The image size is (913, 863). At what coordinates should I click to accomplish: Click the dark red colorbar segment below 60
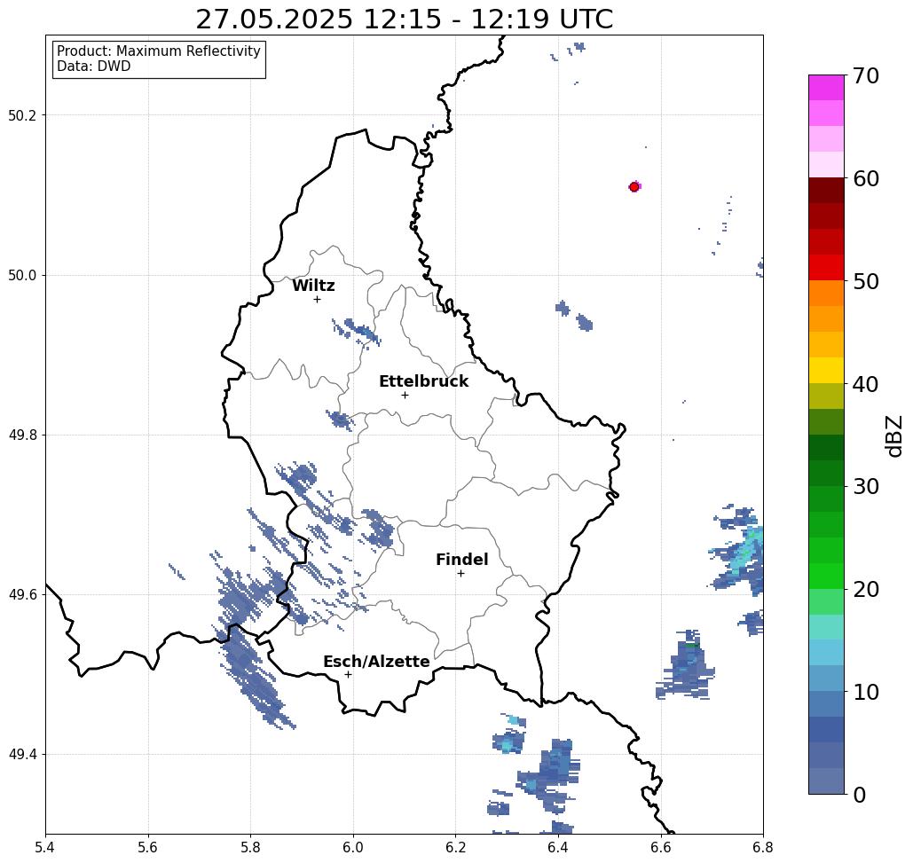(x=826, y=191)
